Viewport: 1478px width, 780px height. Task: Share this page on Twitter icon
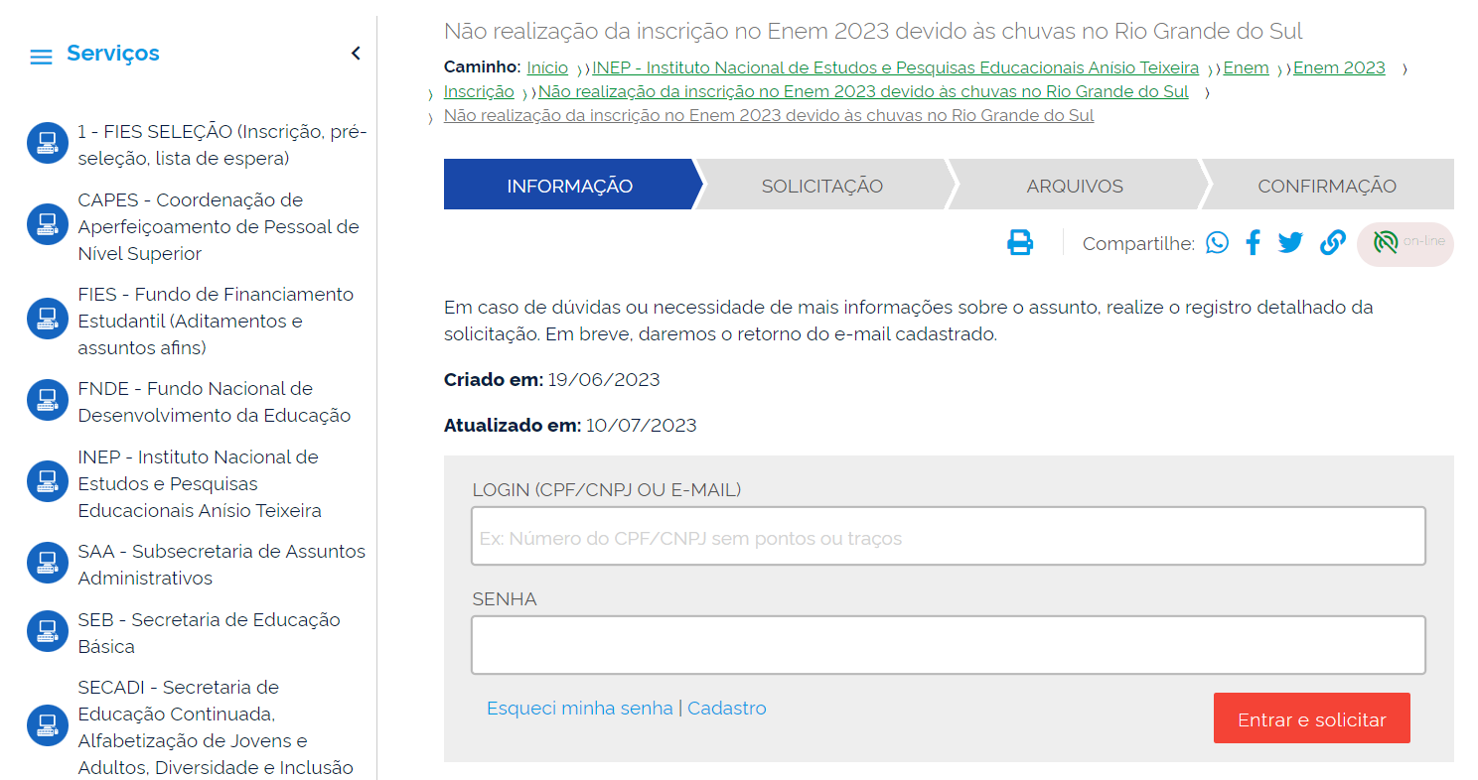(1290, 243)
